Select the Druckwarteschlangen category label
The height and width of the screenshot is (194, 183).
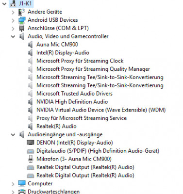click(53, 192)
